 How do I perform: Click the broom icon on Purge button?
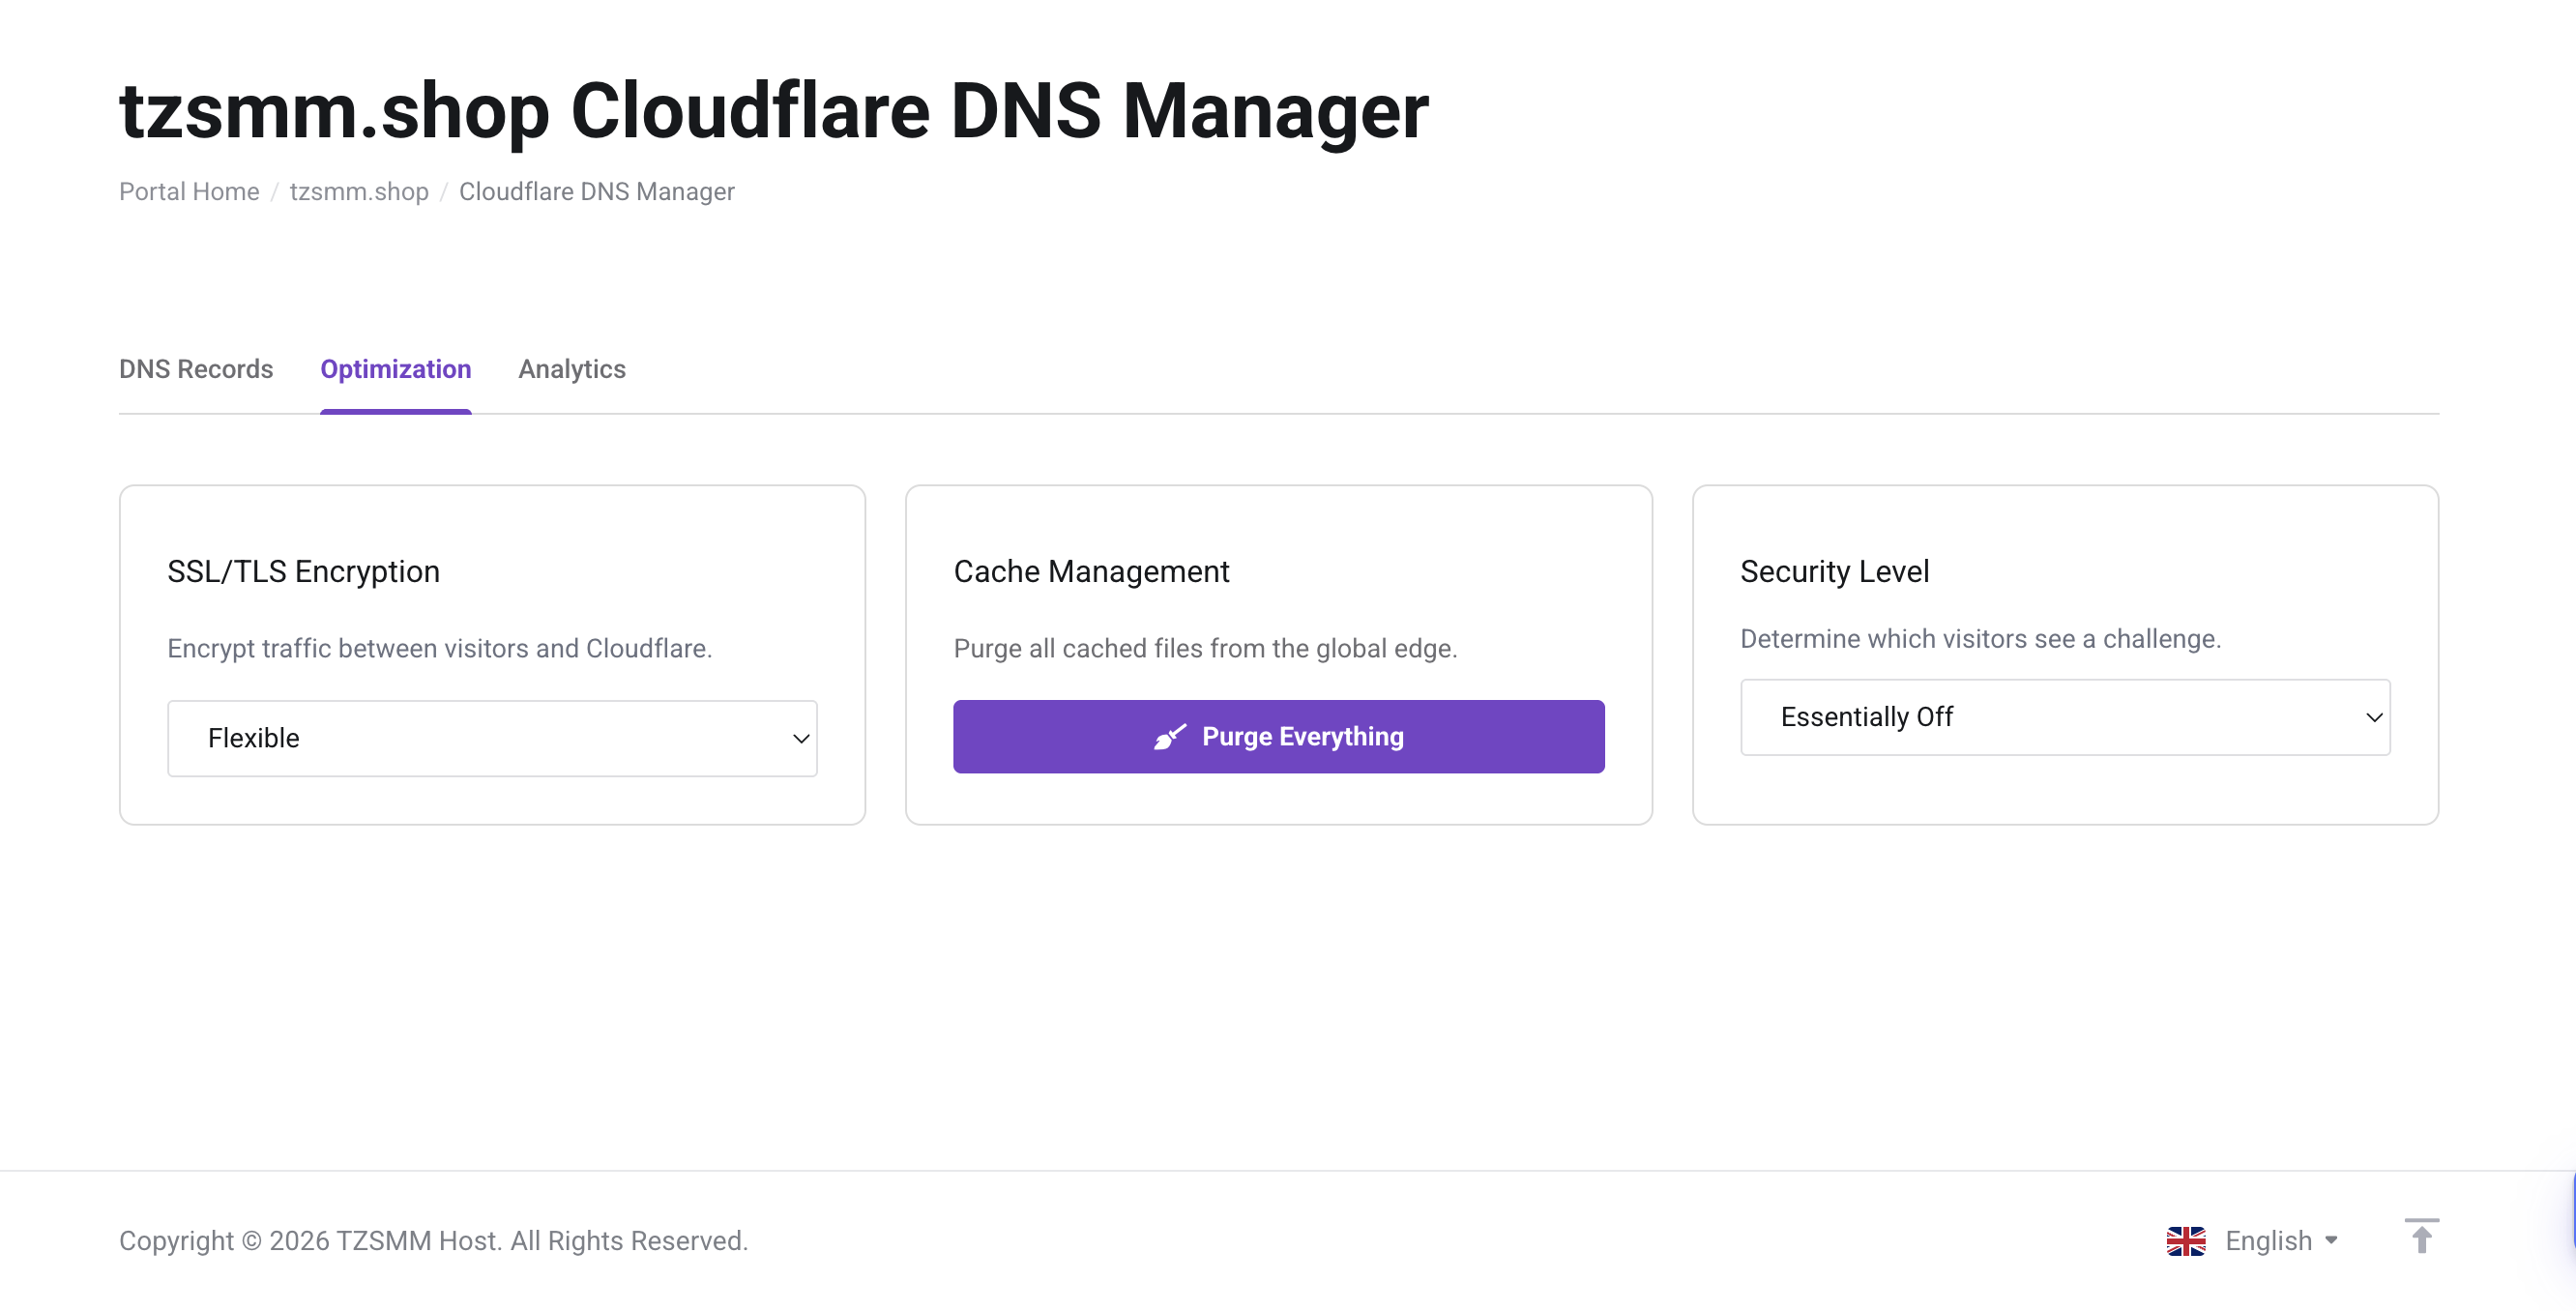1169,737
